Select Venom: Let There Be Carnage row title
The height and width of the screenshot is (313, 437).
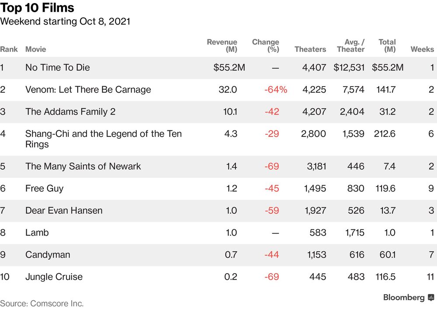(x=88, y=90)
